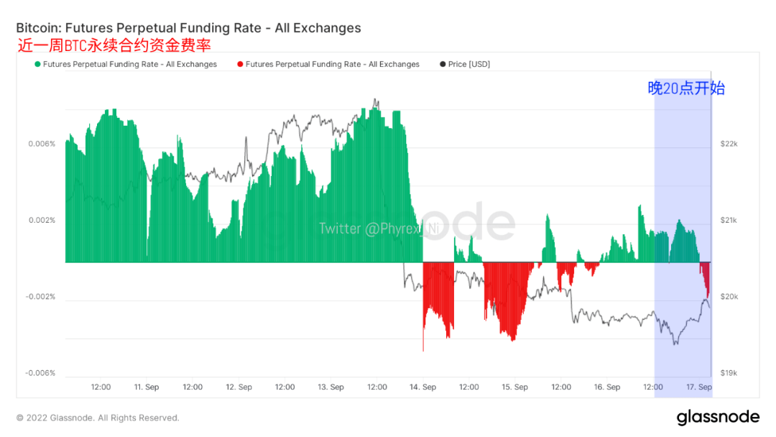Image resolution: width=776 pixels, height=437 pixels.
Task: Click the -0.002% y-axis label
Action: pyautogui.click(x=40, y=297)
